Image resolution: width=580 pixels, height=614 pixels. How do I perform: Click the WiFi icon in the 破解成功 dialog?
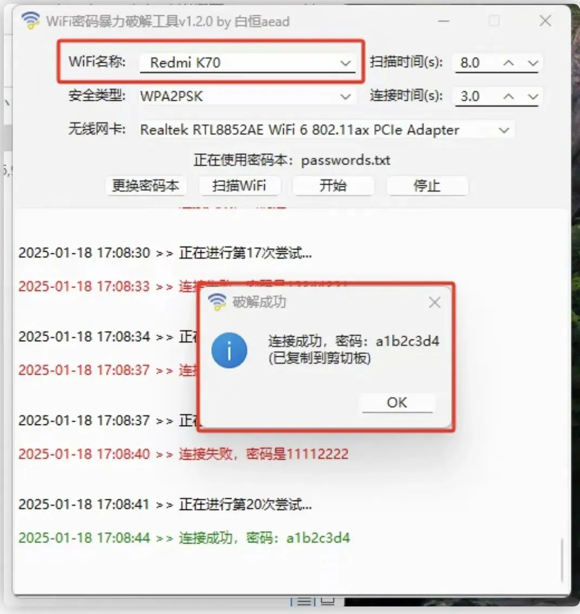217,302
